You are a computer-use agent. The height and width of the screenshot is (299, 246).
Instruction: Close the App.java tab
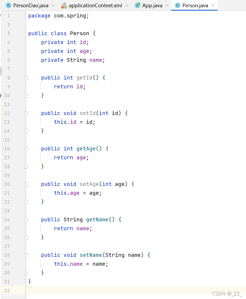(167, 6)
